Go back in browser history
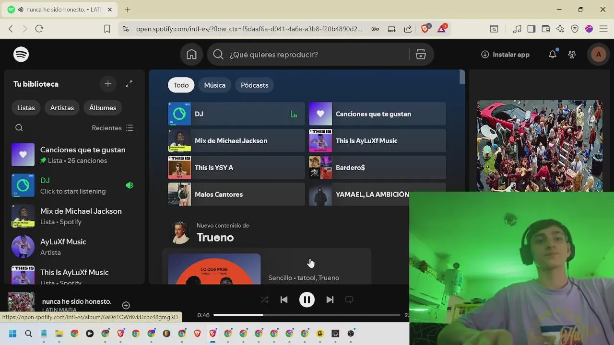Image resolution: width=614 pixels, height=345 pixels. tap(11, 29)
